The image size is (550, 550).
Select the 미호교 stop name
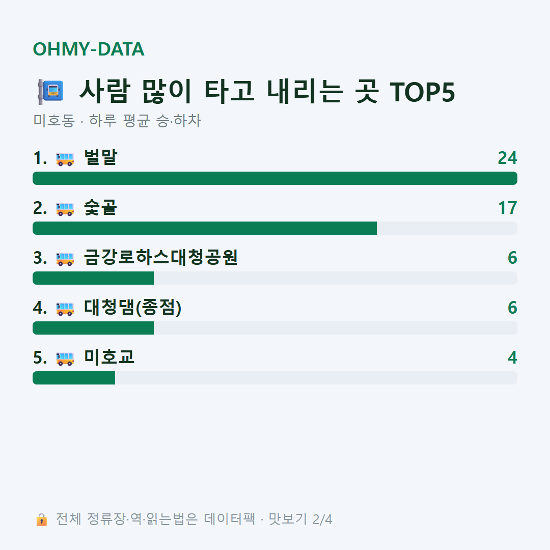coord(109,357)
